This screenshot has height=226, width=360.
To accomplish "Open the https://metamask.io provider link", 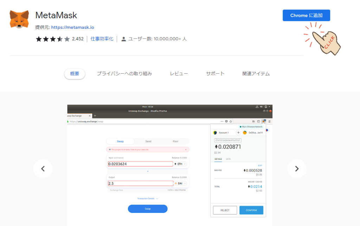I will (x=72, y=27).
